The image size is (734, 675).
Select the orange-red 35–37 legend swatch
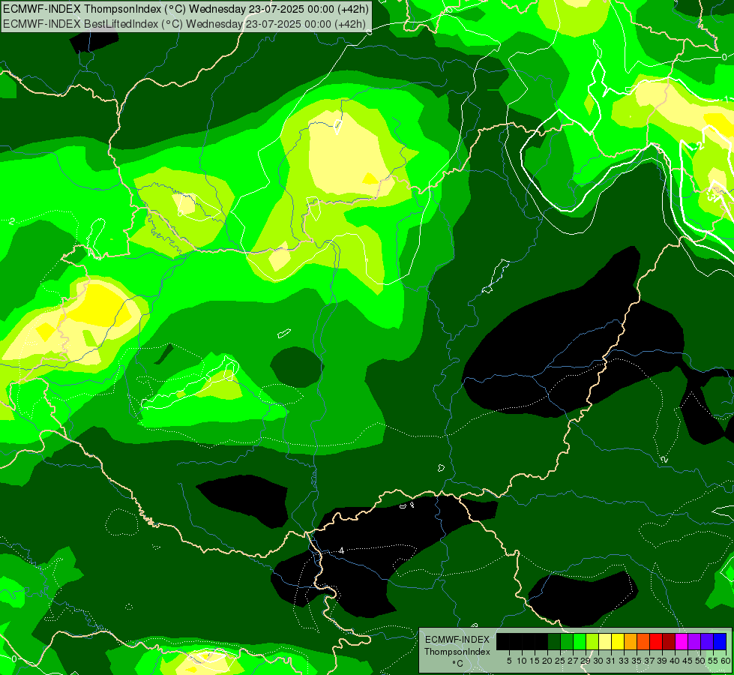[x=643, y=641]
